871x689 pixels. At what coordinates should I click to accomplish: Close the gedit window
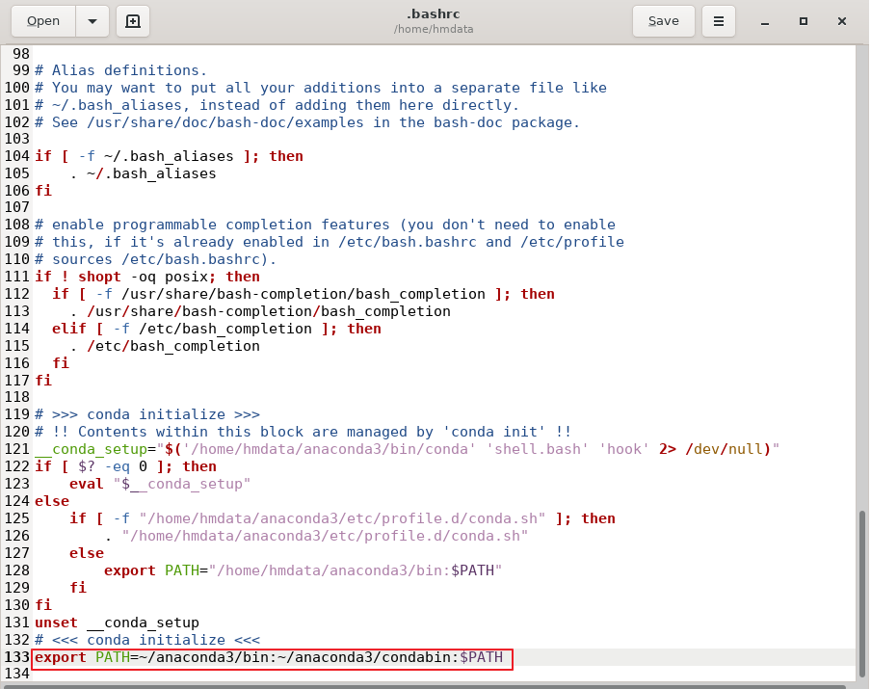(841, 21)
